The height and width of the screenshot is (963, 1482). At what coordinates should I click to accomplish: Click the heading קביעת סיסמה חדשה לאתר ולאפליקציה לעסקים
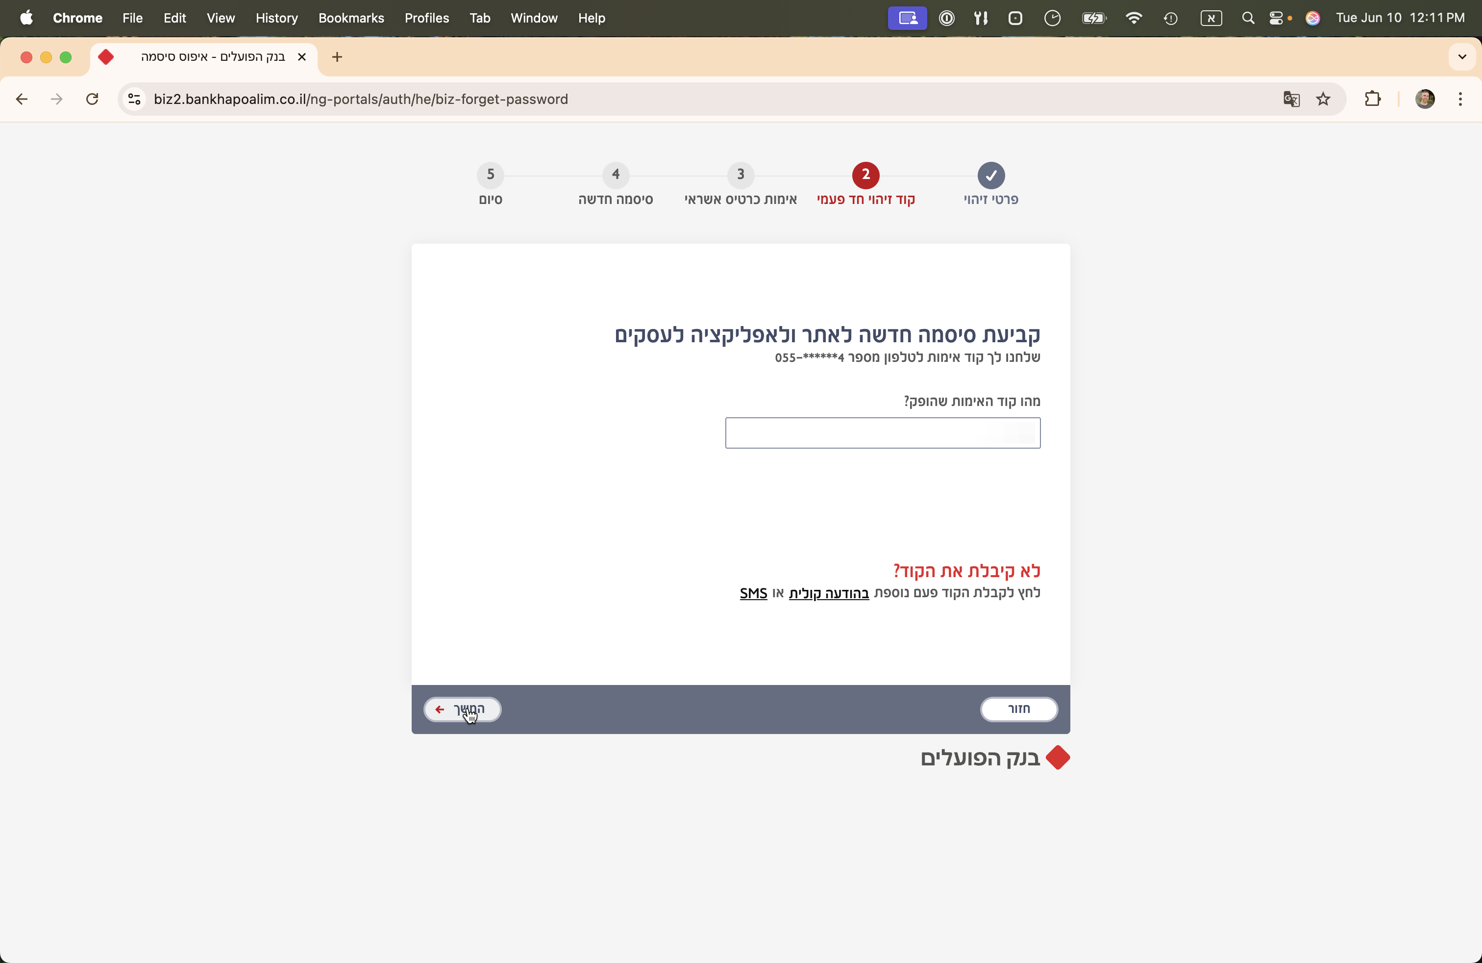pos(828,334)
